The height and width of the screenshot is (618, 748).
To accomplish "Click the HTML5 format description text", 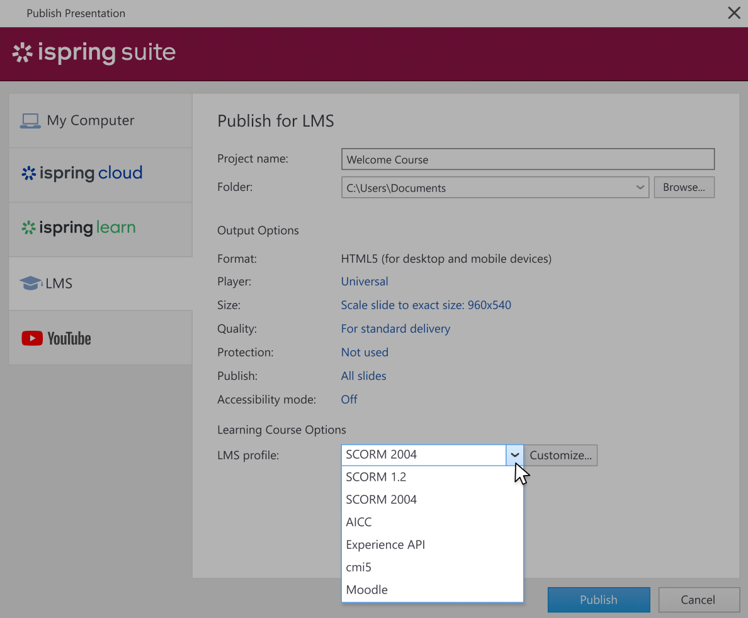I will 446,259.
